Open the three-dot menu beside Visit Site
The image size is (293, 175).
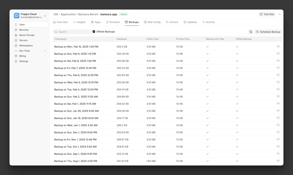[279, 14]
